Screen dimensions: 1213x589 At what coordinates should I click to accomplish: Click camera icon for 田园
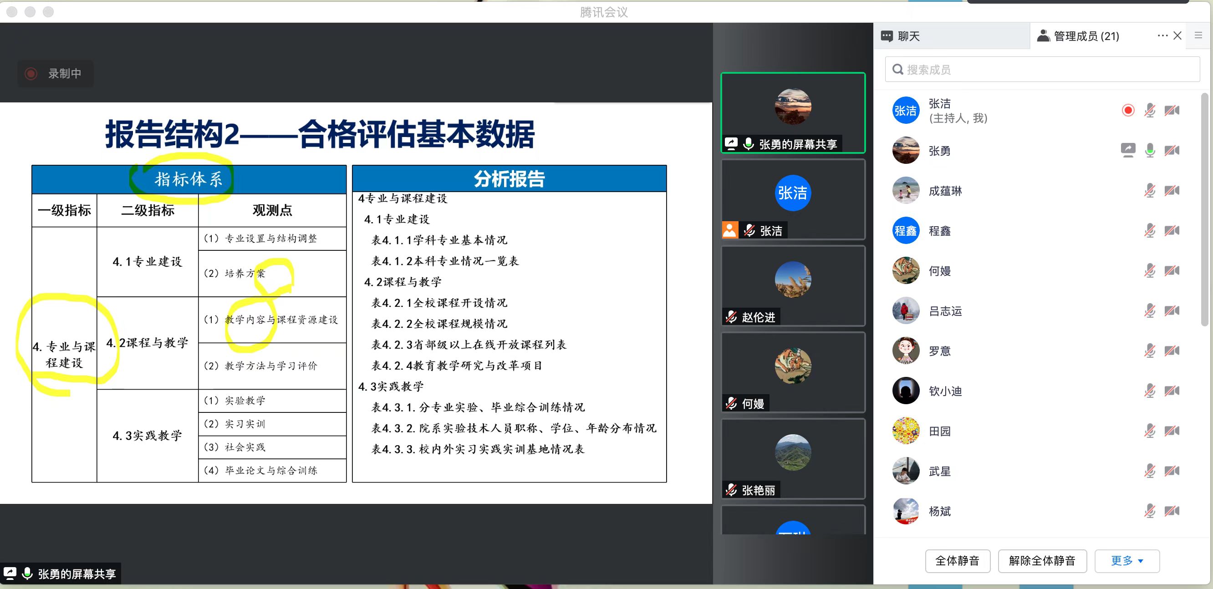pyautogui.click(x=1172, y=431)
